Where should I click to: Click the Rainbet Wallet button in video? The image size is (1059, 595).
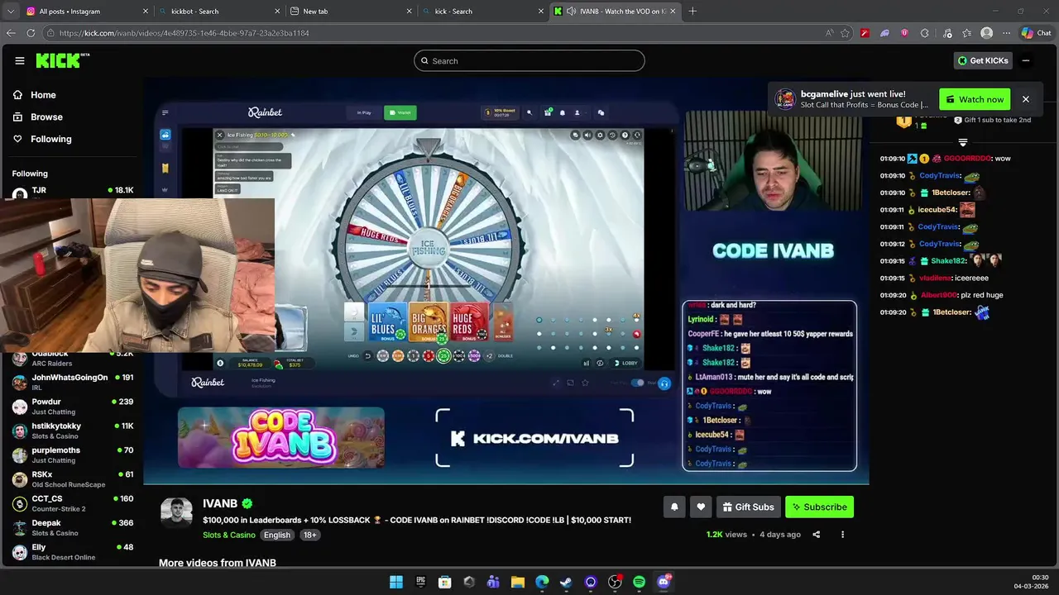pyautogui.click(x=400, y=112)
